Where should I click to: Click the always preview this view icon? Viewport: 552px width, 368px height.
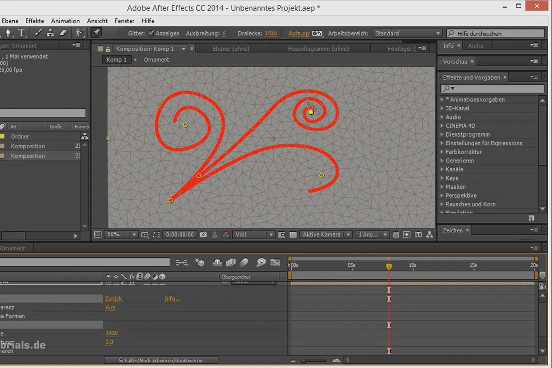coord(98,234)
